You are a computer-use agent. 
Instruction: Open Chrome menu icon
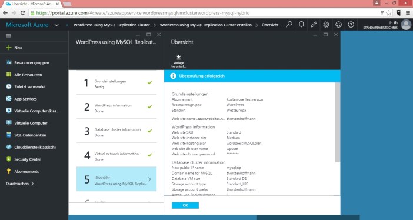[408, 12]
